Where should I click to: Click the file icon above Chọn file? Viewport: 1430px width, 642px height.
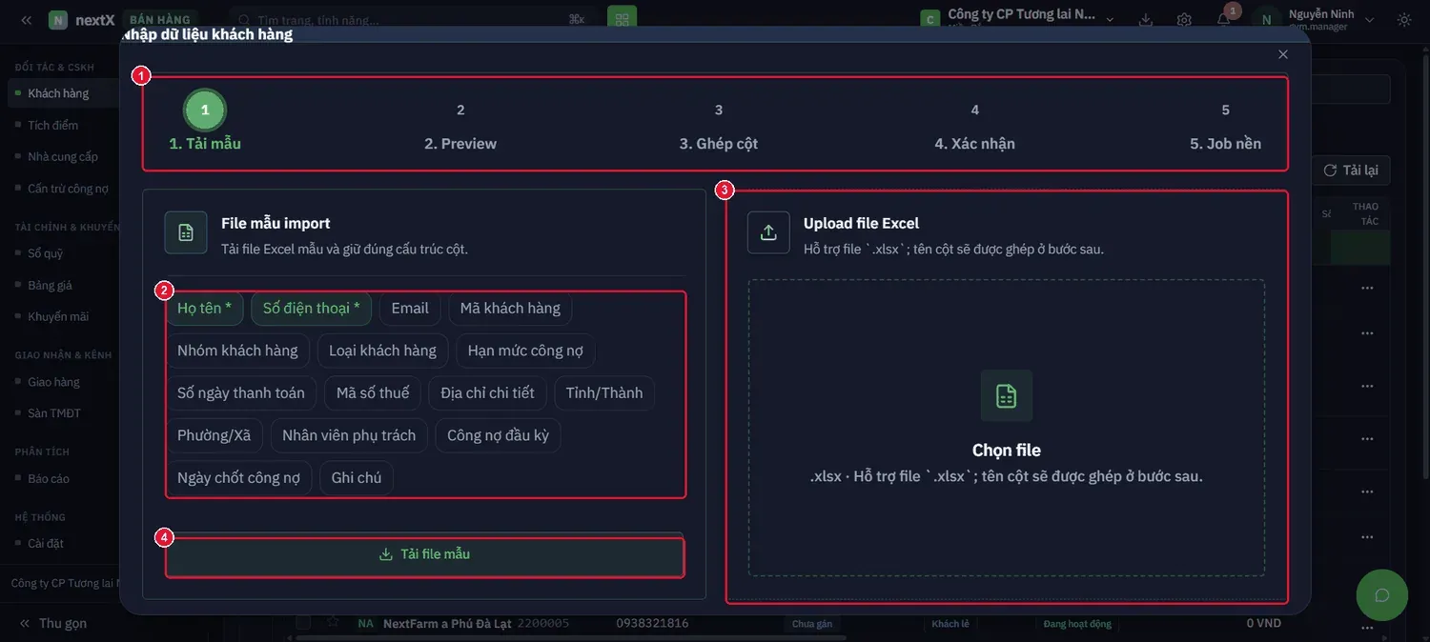click(x=1007, y=395)
